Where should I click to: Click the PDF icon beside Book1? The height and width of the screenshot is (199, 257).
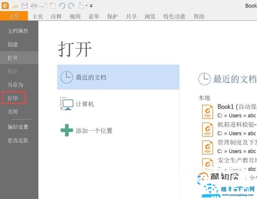click(208, 112)
